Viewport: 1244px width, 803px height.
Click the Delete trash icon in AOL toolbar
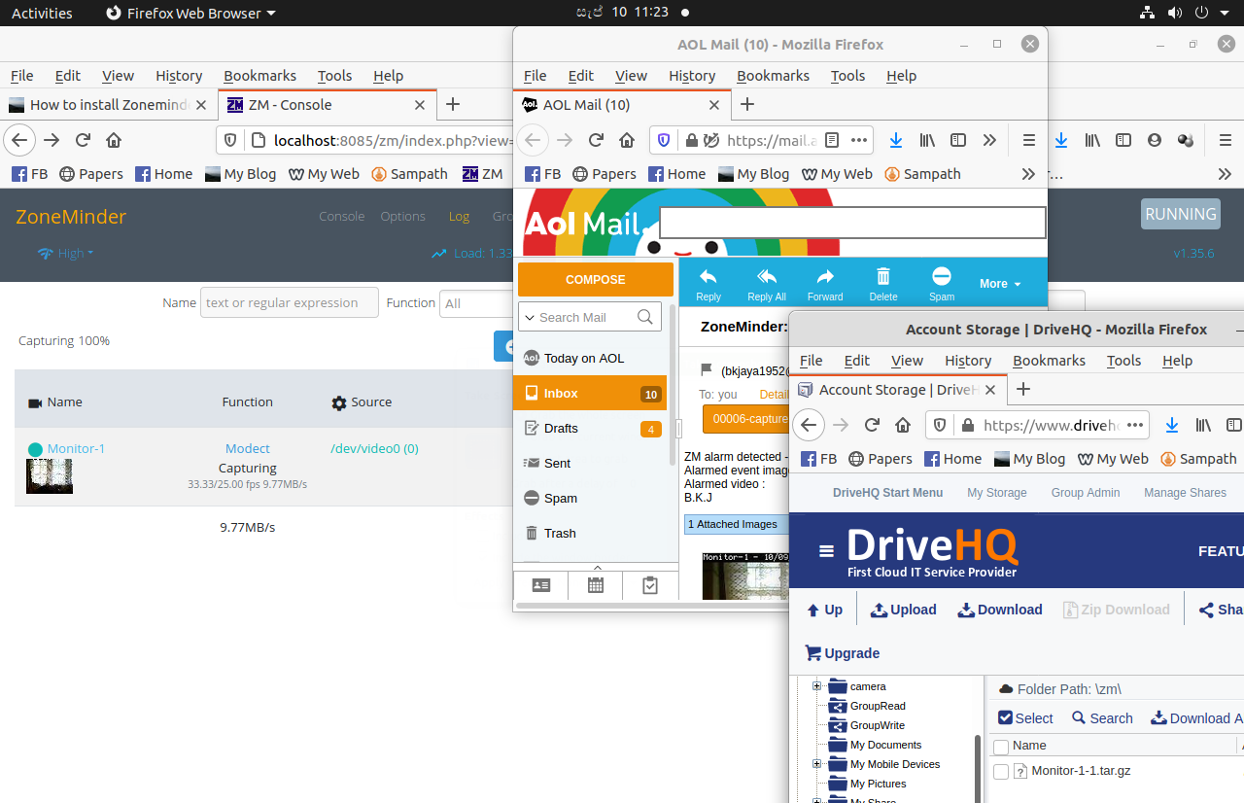pyautogui.click(x=883, y=276)
